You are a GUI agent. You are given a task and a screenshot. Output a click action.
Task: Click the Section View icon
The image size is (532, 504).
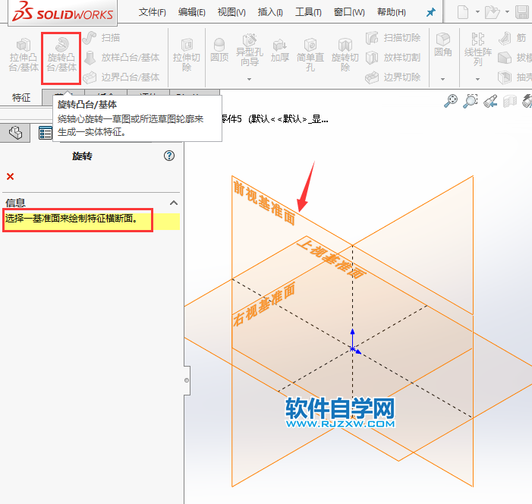(x=509, y=101)
